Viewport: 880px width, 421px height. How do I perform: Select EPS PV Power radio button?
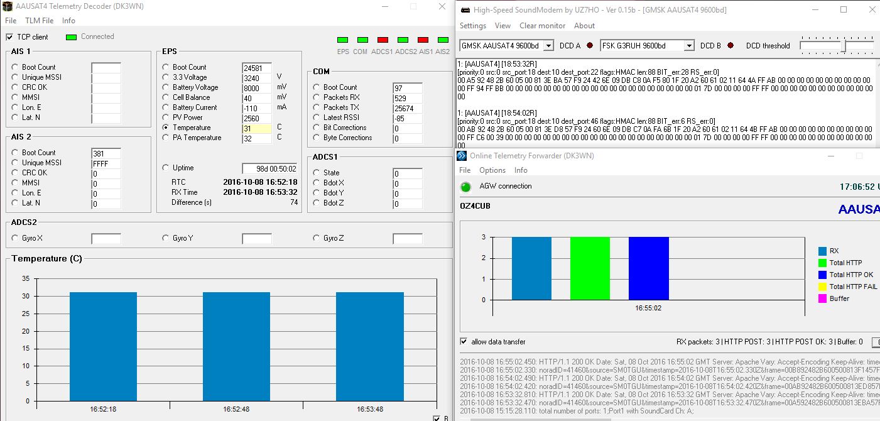(x=166, y=118)
